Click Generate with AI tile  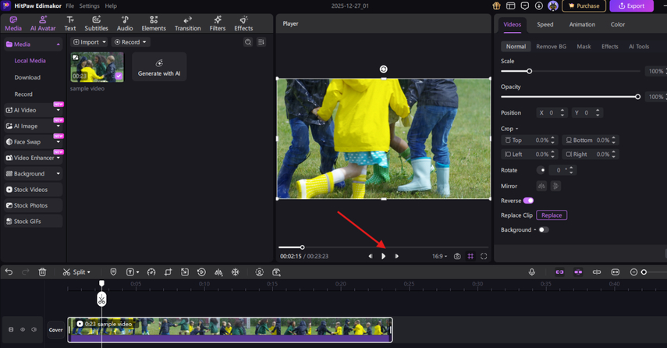pos(159,67)
